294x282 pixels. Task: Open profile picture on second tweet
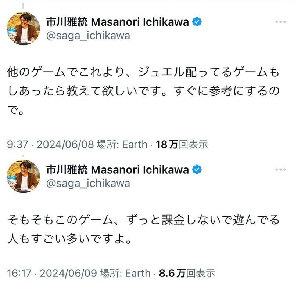23,176
